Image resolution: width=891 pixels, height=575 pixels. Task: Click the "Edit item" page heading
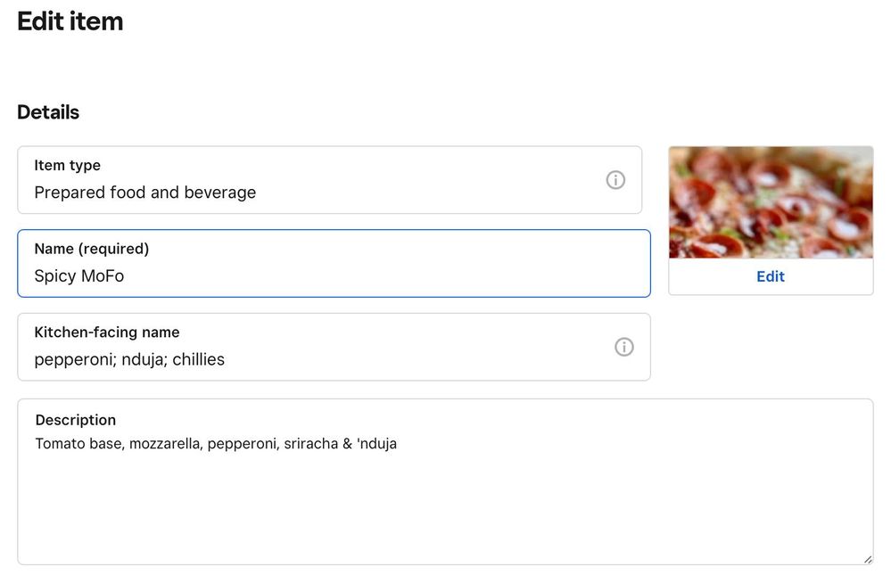(70, 21)
